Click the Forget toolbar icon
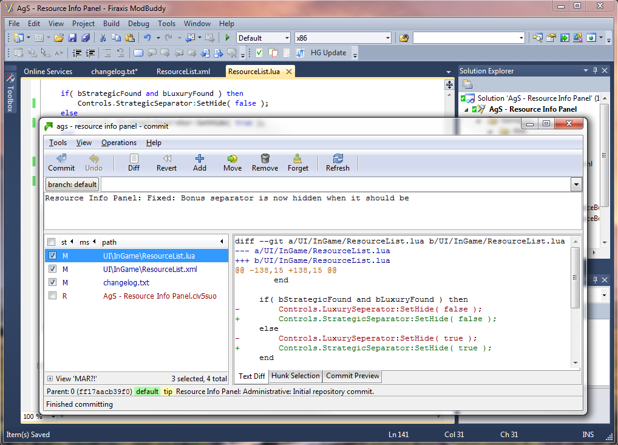This screenshot has height=445, width=618. point(297,158)
